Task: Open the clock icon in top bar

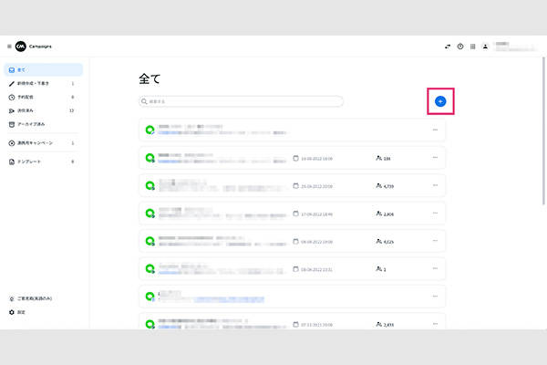Action: (x=460, y=47)
